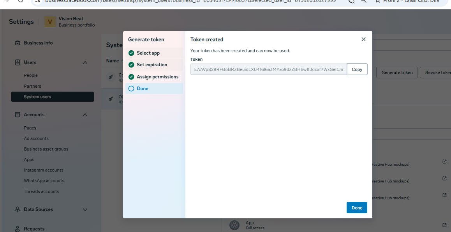Bookmark this page with star icon
The width and height of the screenshot is (451, 232).
pos(378,1)
